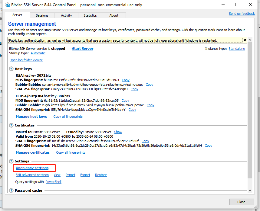Click the scrollbar down arrow

click(250, 190)
